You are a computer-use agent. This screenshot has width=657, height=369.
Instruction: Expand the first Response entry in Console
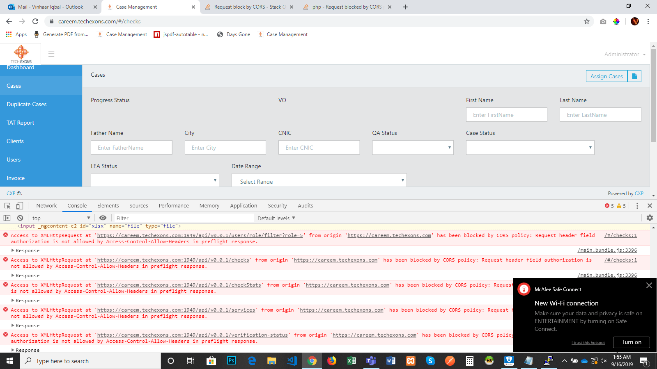[x=25, y=250]
